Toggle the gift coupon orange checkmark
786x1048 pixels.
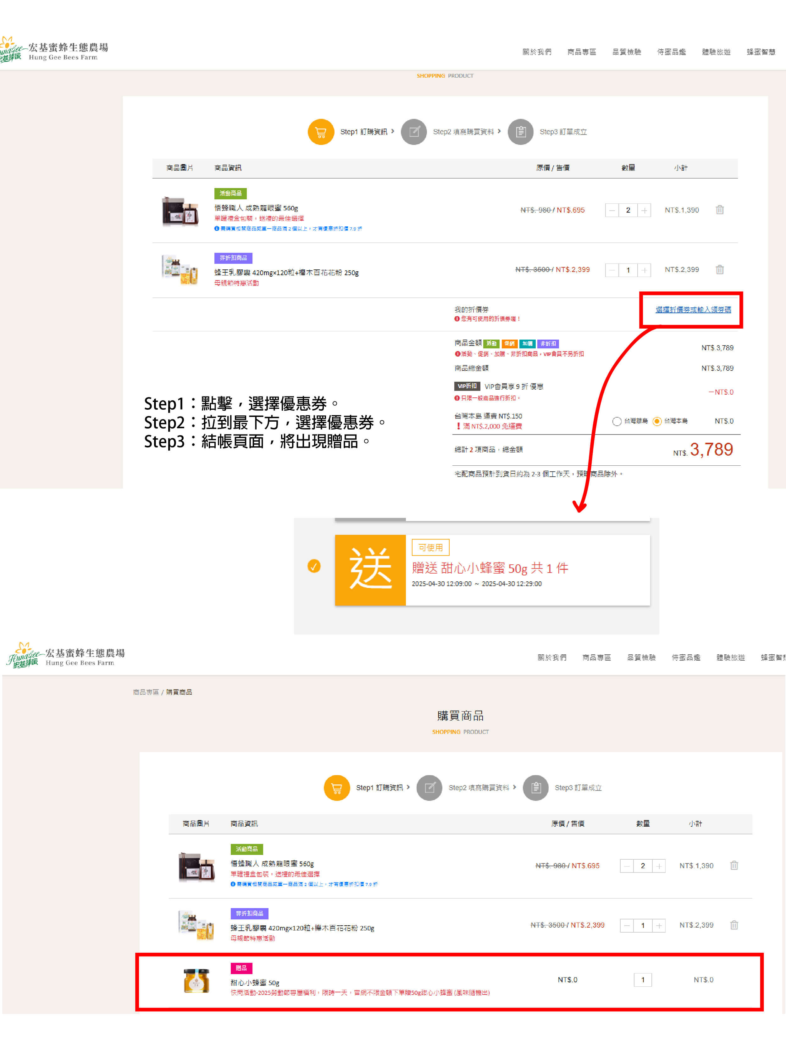point(314,566)
